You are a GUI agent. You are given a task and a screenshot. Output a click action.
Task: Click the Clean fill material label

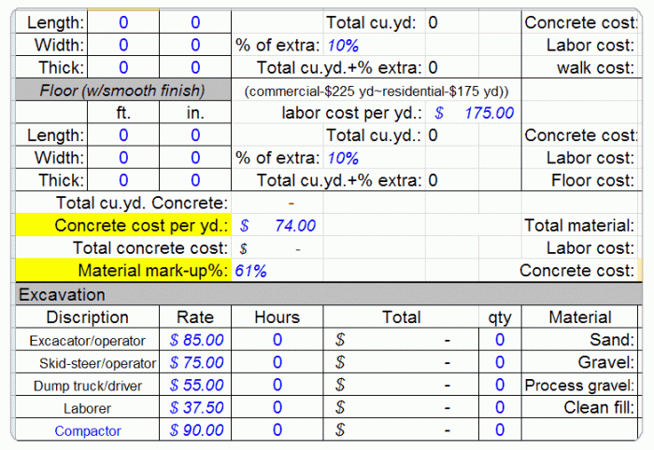point(599,407)
